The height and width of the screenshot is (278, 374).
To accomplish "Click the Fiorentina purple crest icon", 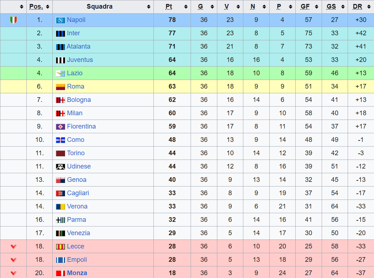I will tap(60, 127).
